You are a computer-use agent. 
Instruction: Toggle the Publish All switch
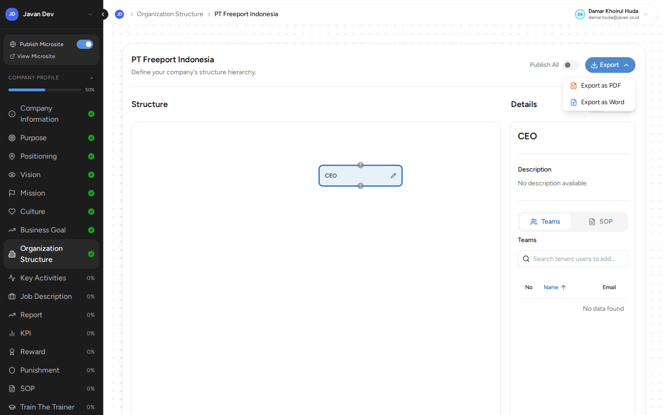coord(571,65)
